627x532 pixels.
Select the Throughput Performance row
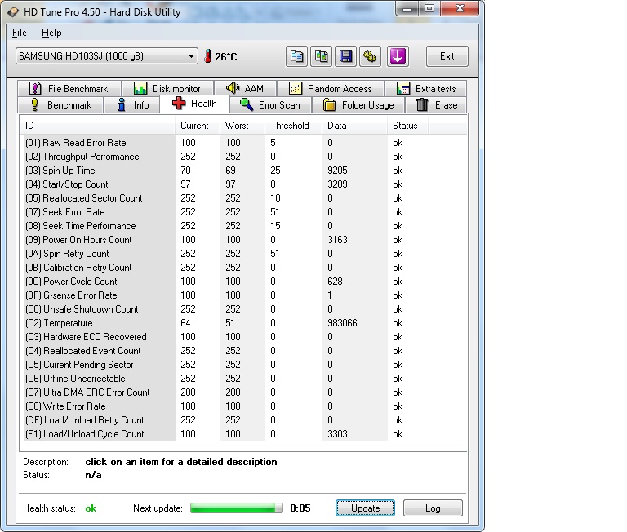(x=225, y=157)
